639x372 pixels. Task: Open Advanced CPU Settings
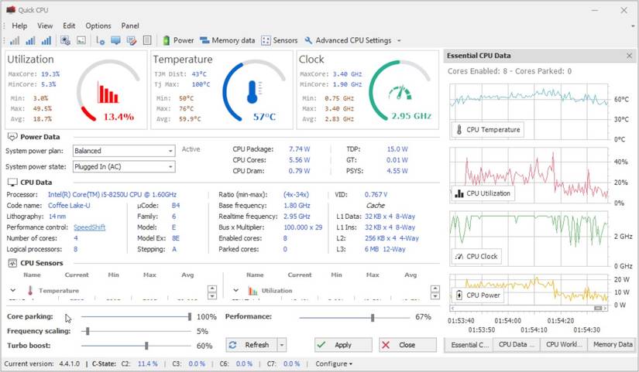(x=348, y=40)
